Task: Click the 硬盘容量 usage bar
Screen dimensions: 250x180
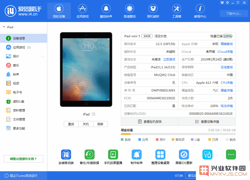Action: (x=178, y=134)
